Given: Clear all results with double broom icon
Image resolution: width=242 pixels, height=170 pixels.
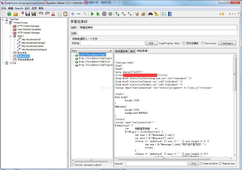Looking at the screenshot, I should 143,14.
